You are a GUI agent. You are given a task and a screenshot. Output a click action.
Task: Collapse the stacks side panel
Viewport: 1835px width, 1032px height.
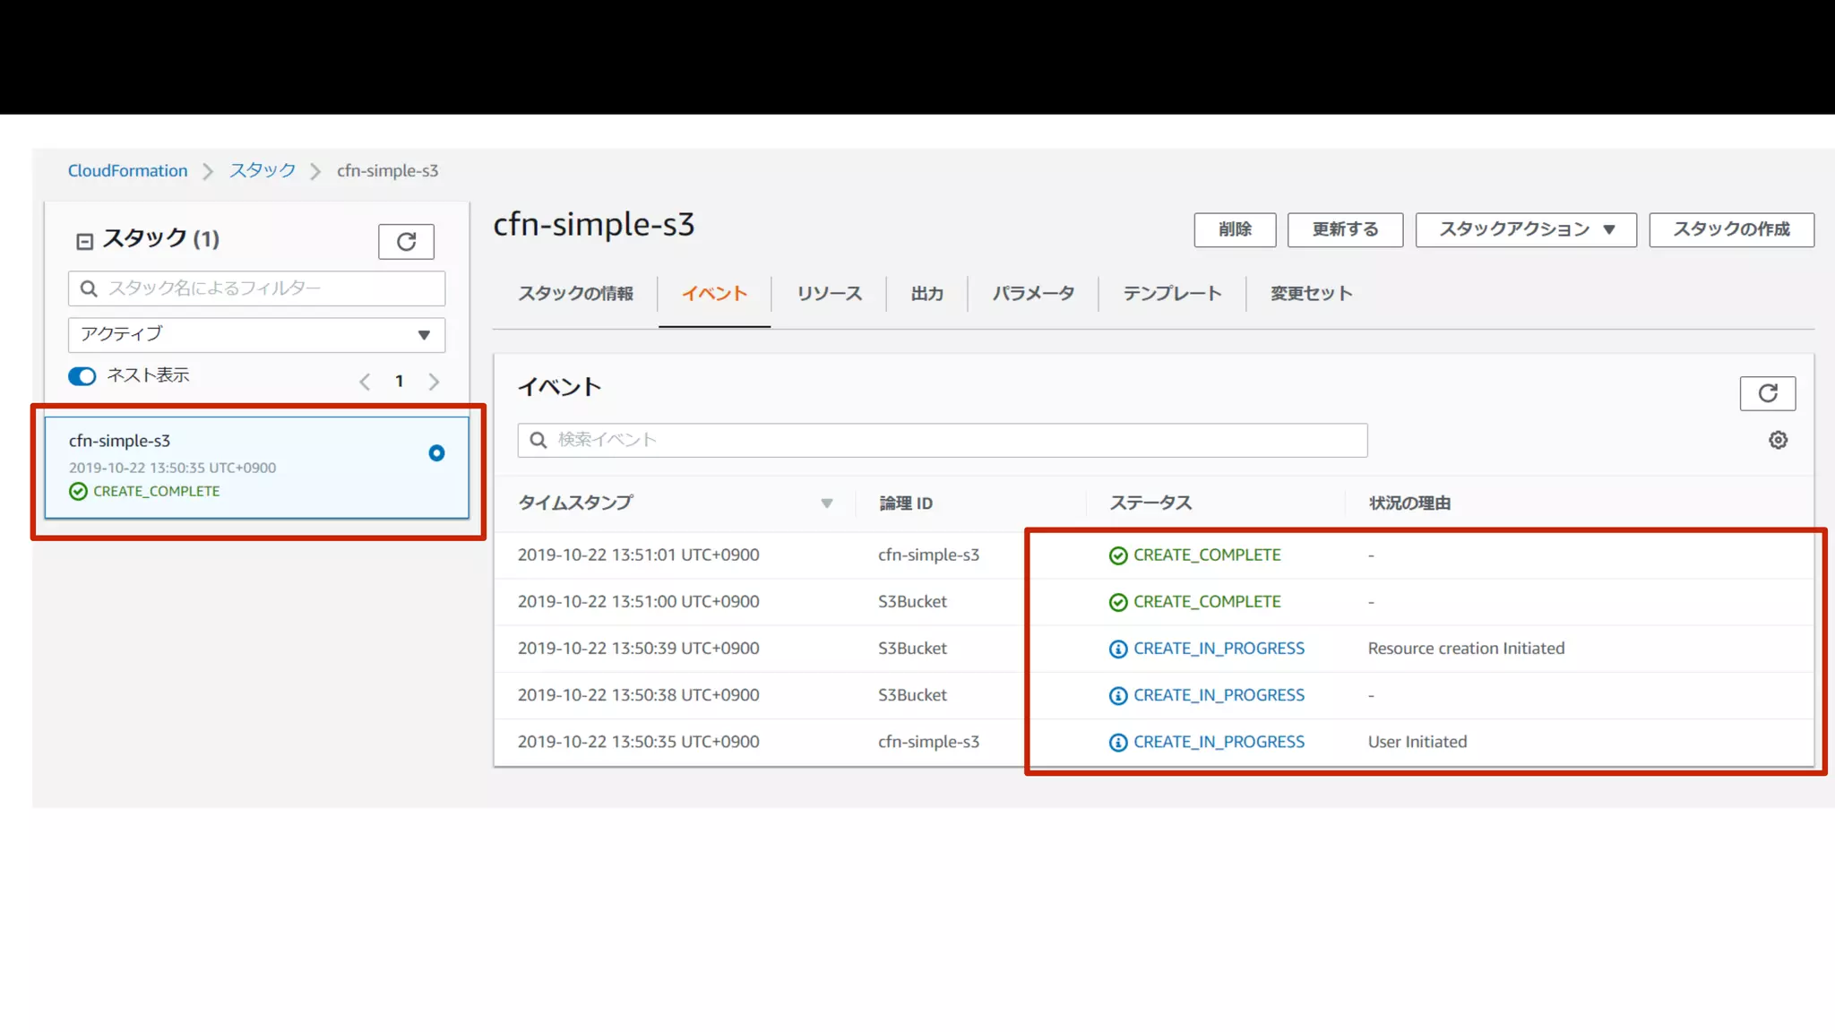[84, 241]
